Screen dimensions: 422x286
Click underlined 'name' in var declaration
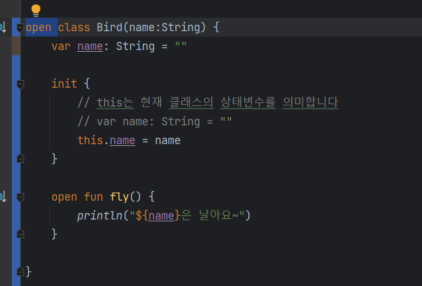point(90,46)
